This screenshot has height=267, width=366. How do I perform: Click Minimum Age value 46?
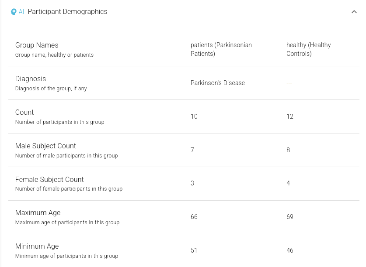(x=289, y=250)
